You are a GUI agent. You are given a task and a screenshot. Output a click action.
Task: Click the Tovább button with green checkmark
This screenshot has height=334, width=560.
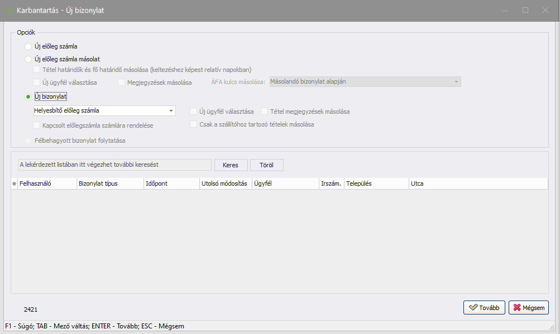484,307
